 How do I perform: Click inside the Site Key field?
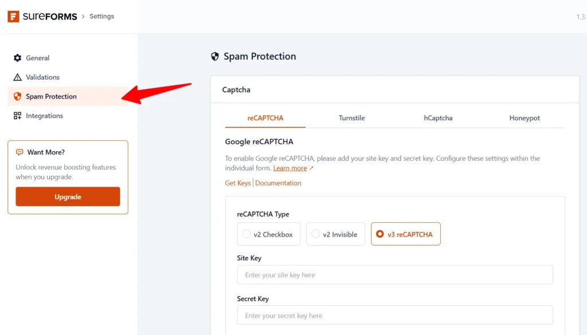coord(394,275)
